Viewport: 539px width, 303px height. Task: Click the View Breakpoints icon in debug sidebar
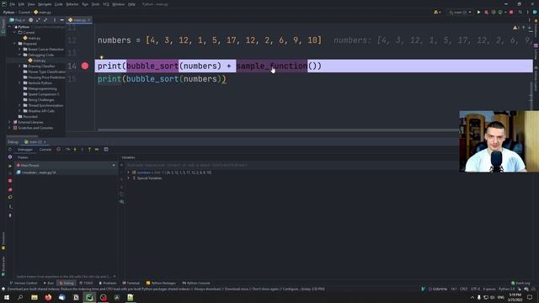(10, 189)
